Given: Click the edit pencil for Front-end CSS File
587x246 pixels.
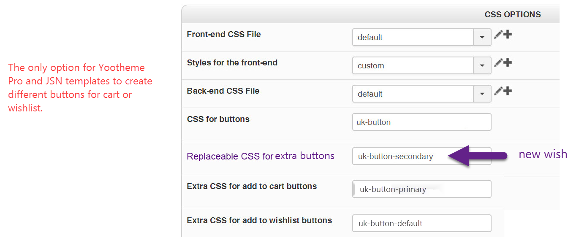Looking at the screenshot, I should pos(498,35).
